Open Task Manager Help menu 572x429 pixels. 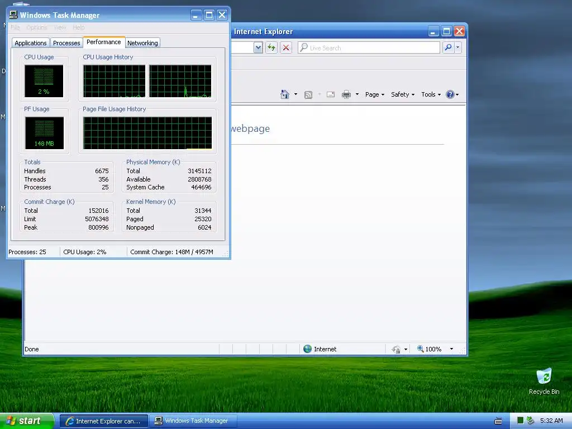point(78,27)
